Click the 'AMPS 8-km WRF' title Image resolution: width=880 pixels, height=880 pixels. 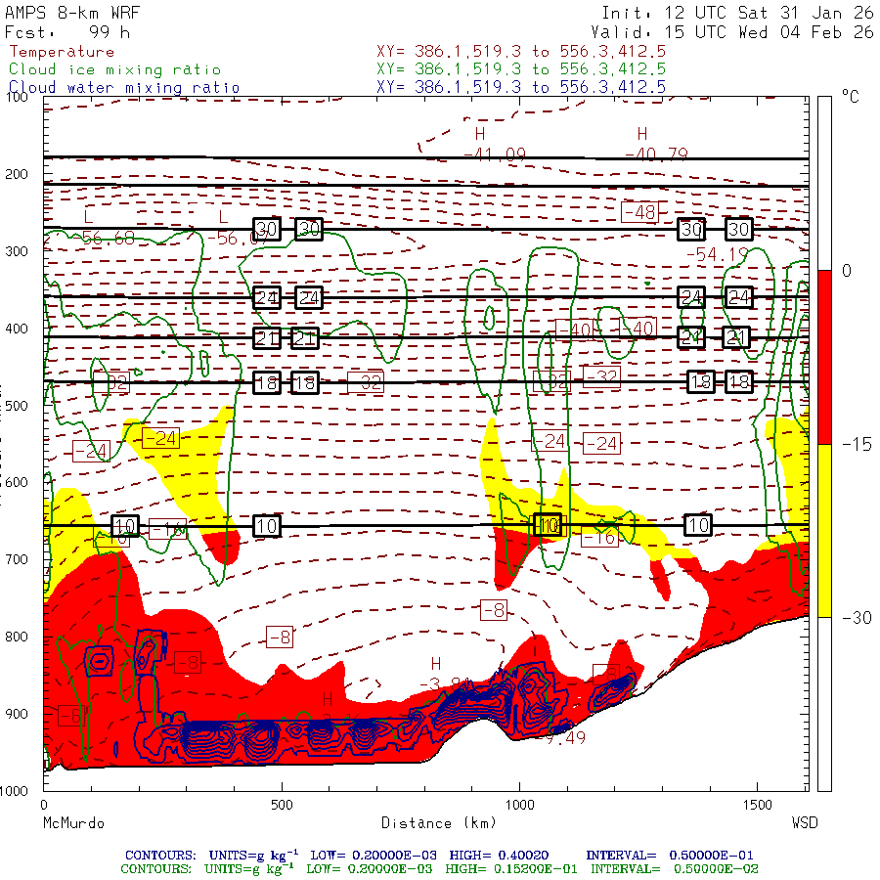coord(72,13)
